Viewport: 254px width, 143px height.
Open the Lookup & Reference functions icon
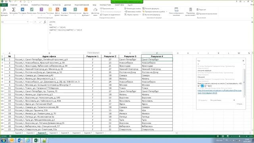coord(65,10)
